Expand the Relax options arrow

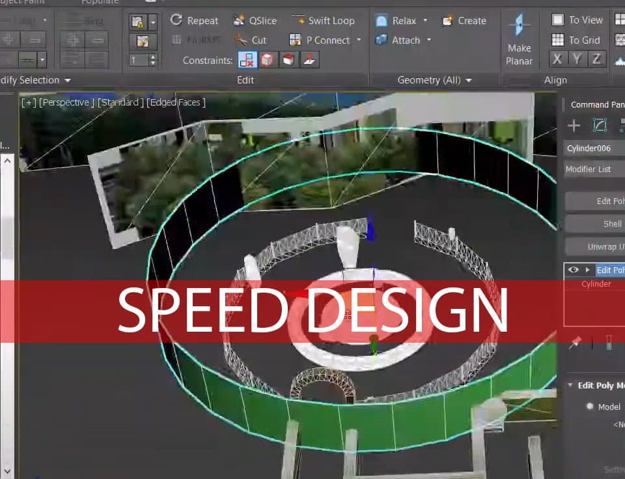(x=425, y=20)
